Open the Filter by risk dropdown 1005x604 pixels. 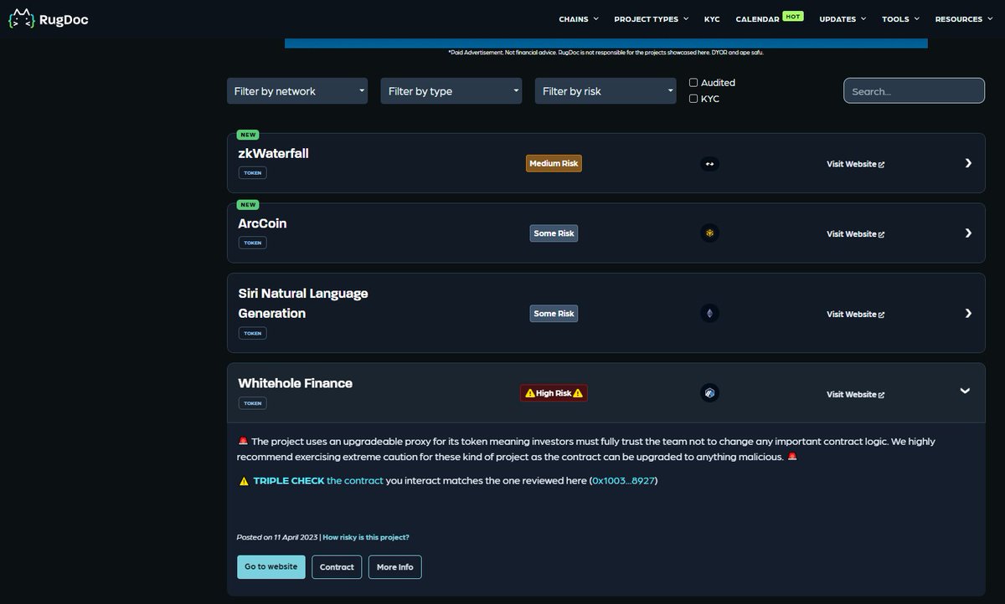point(606,91)
